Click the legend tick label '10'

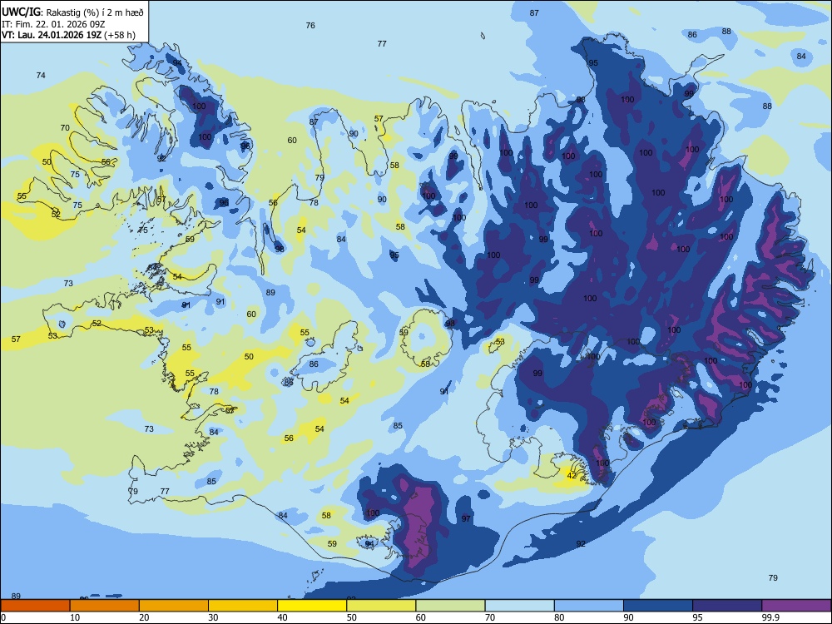coord(75,617)
